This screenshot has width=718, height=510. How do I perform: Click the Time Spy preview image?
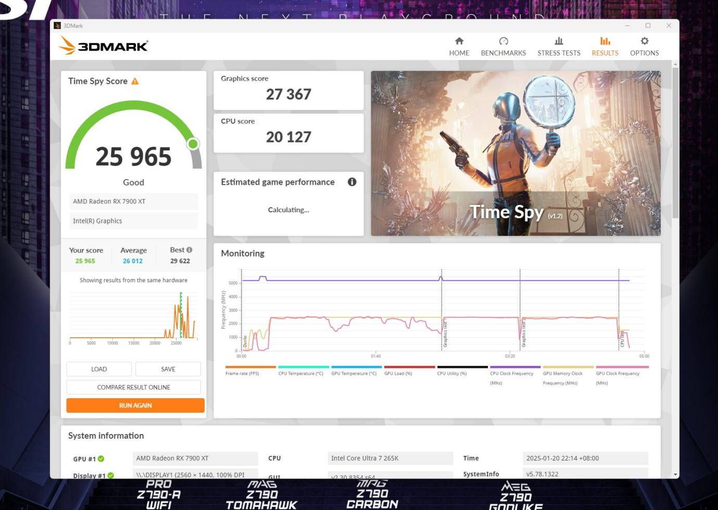(515, 154)
